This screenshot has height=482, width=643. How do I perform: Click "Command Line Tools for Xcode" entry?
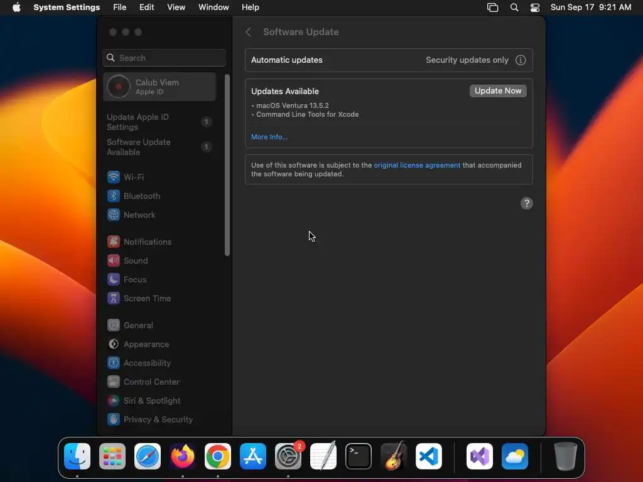308,114
